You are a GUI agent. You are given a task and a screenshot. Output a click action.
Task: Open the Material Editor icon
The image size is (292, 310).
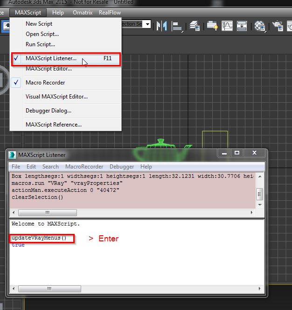tap(260, 26)
